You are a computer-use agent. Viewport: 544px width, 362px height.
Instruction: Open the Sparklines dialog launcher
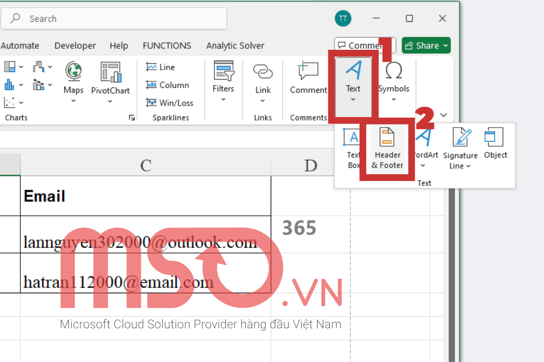click(x=132, y=117)
